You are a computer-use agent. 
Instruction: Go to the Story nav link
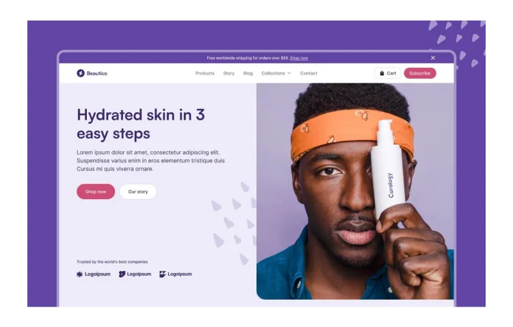click(x=228, y=73)
